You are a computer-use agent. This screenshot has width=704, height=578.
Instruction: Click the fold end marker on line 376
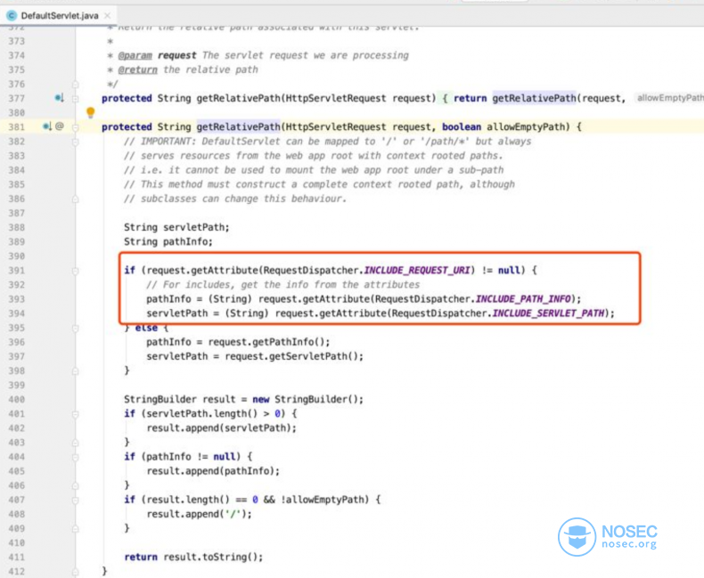pos(76,84)
